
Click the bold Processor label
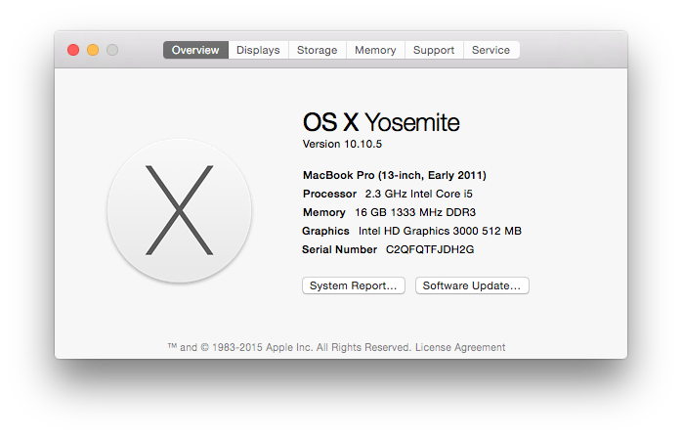pos(329,194)
